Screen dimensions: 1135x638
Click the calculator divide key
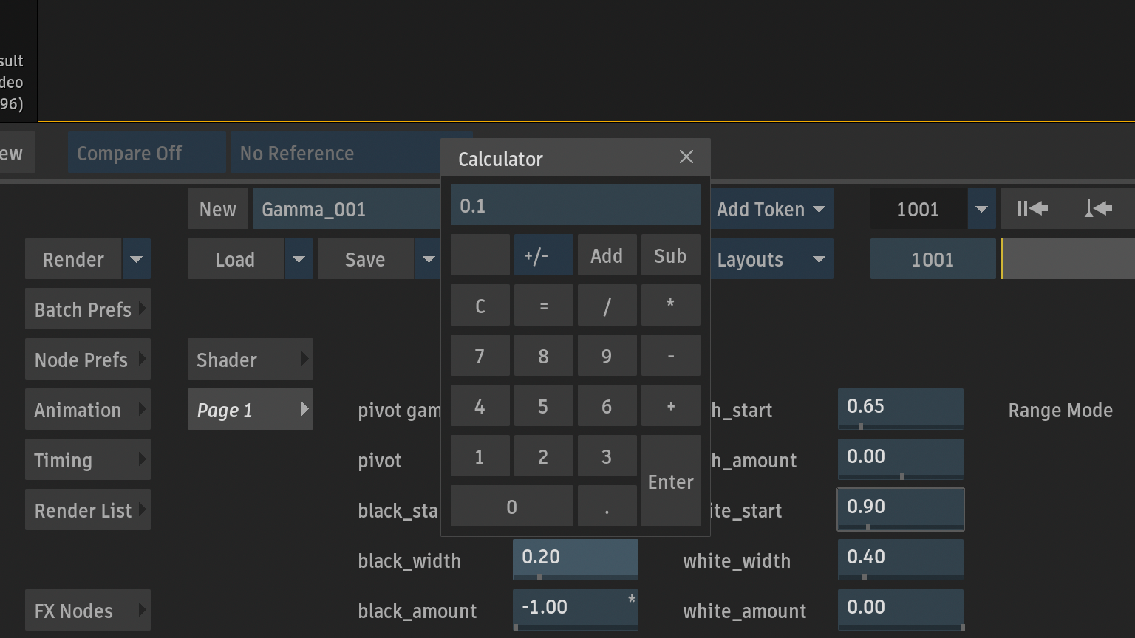point(607,306)
